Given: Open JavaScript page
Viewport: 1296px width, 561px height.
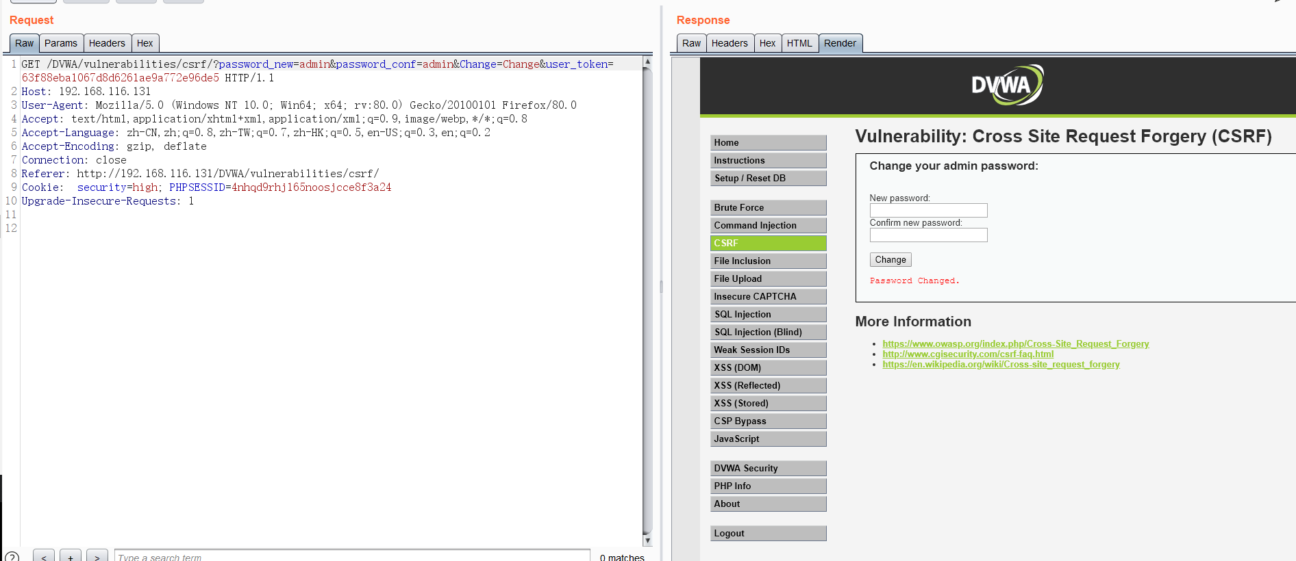Looking at the screenshot, I should (x=768, y=439).
